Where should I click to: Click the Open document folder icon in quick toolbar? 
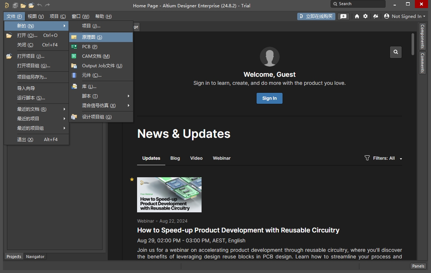click(23, 5)
